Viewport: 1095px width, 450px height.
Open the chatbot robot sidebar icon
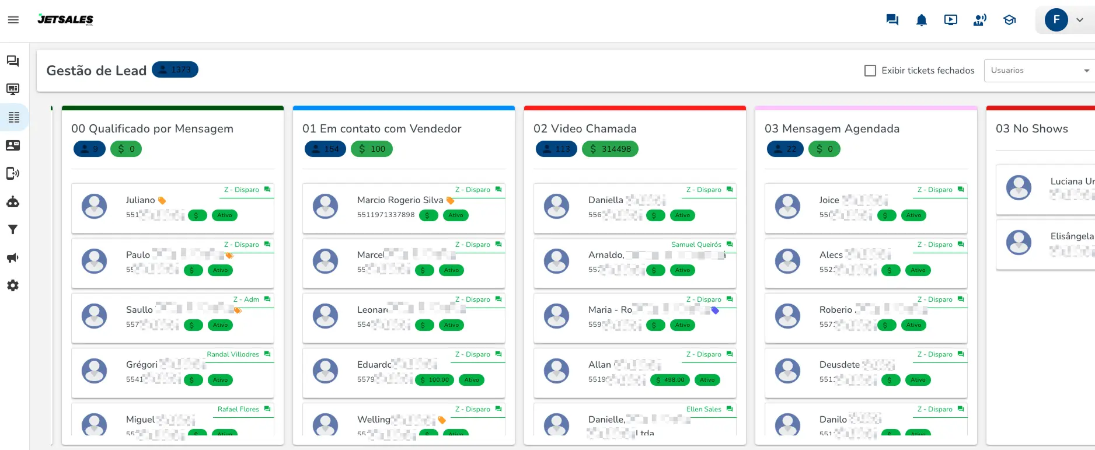tap(13, 202)
